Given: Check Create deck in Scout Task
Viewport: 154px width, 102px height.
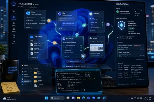Looking at the screenshot, I should click(x=81, y=50).
